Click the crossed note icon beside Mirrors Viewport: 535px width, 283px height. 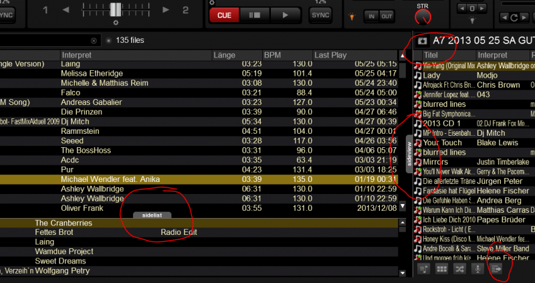coord(418,162)
